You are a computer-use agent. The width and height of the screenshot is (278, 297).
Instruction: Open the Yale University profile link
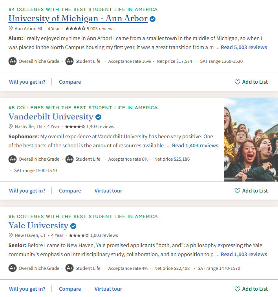pyautogui.click(x=38, y=225)
